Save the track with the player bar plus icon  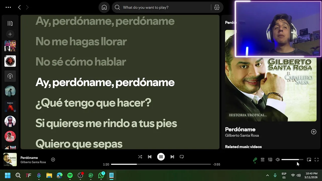tap(53, 160)
